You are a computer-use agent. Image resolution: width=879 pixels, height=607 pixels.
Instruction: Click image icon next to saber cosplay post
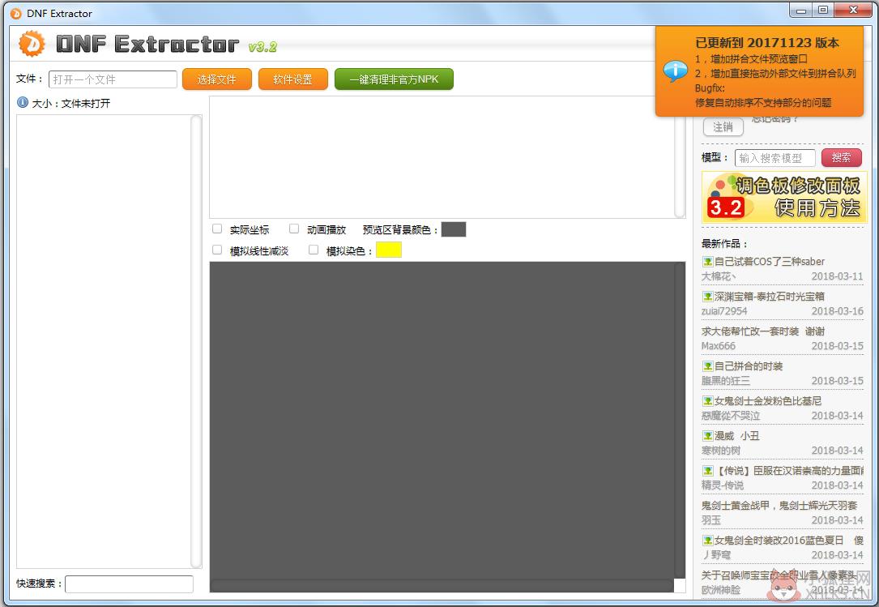point(707,262)
